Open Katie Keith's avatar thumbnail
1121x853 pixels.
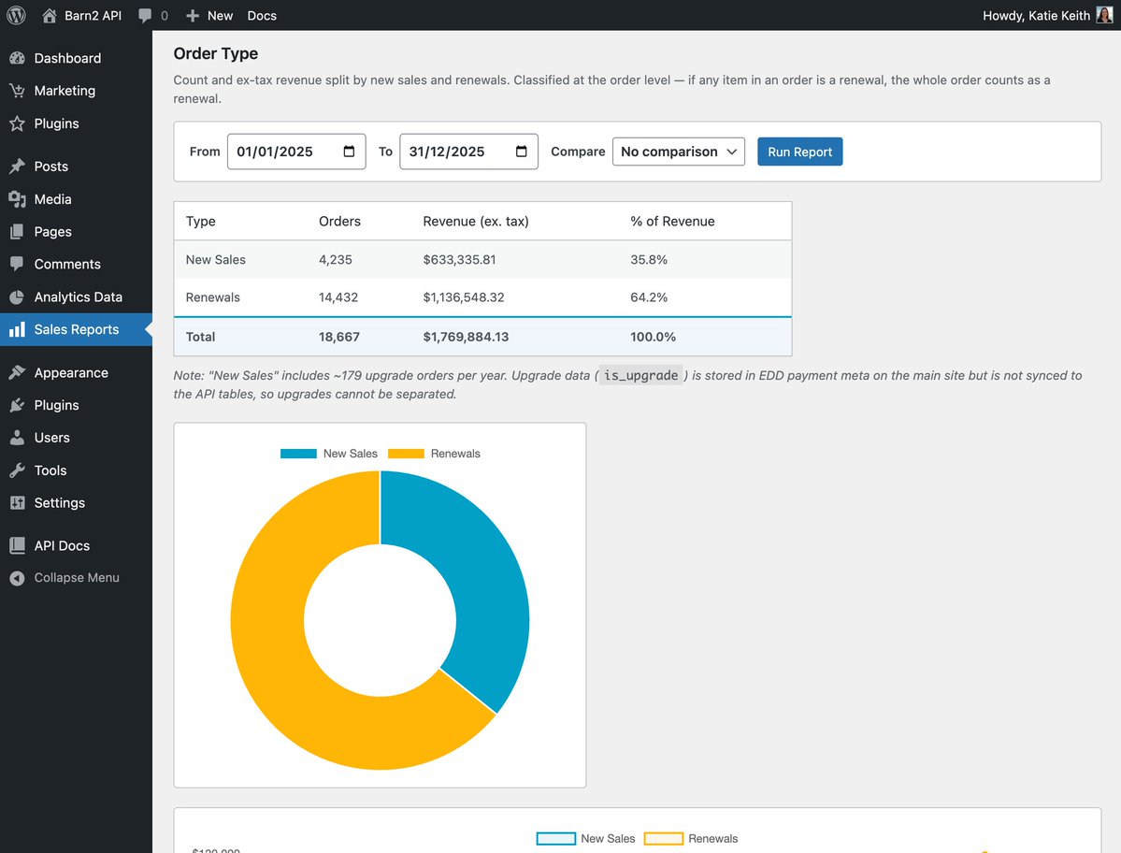click(1104, 15)
